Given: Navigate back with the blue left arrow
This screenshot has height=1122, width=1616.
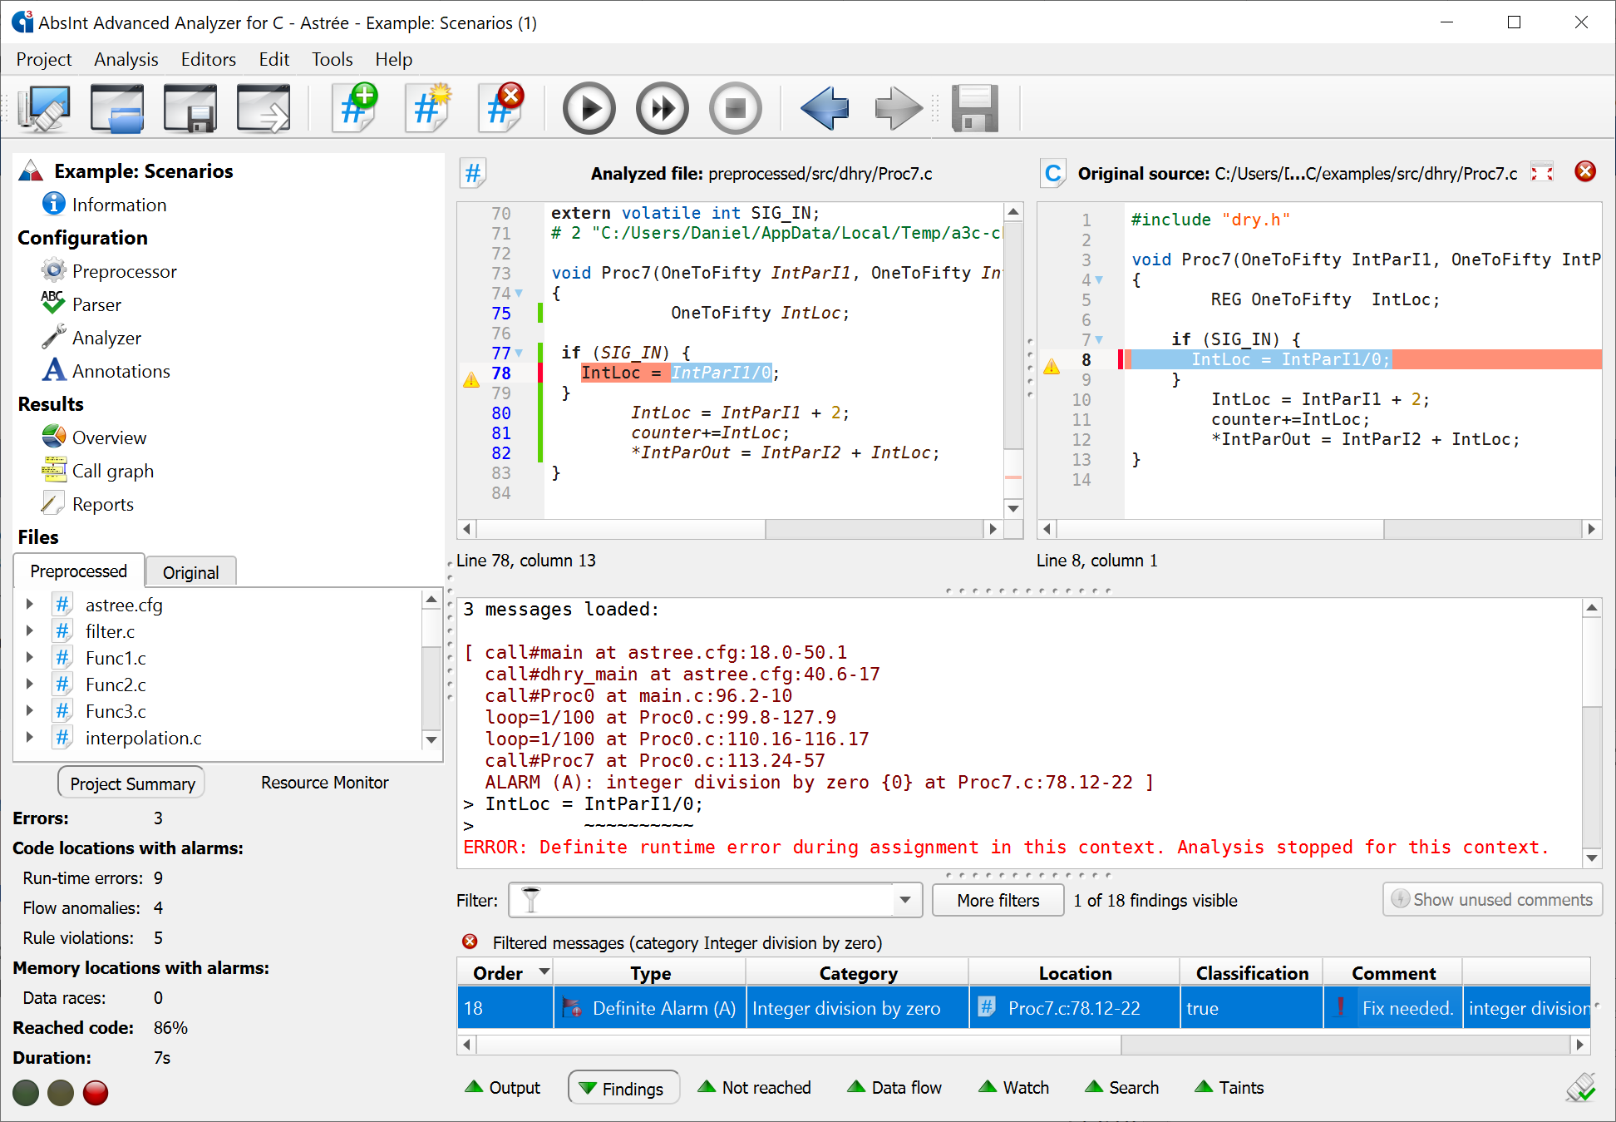Looking at the screenshot, I should (x=825, y=108).
